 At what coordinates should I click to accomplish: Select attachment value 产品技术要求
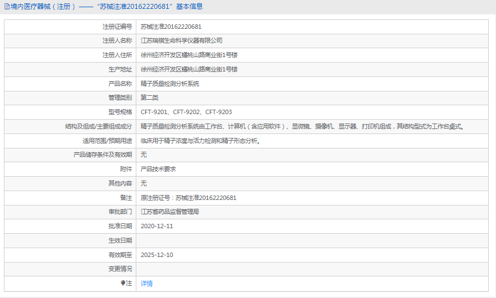coord(158,169)
